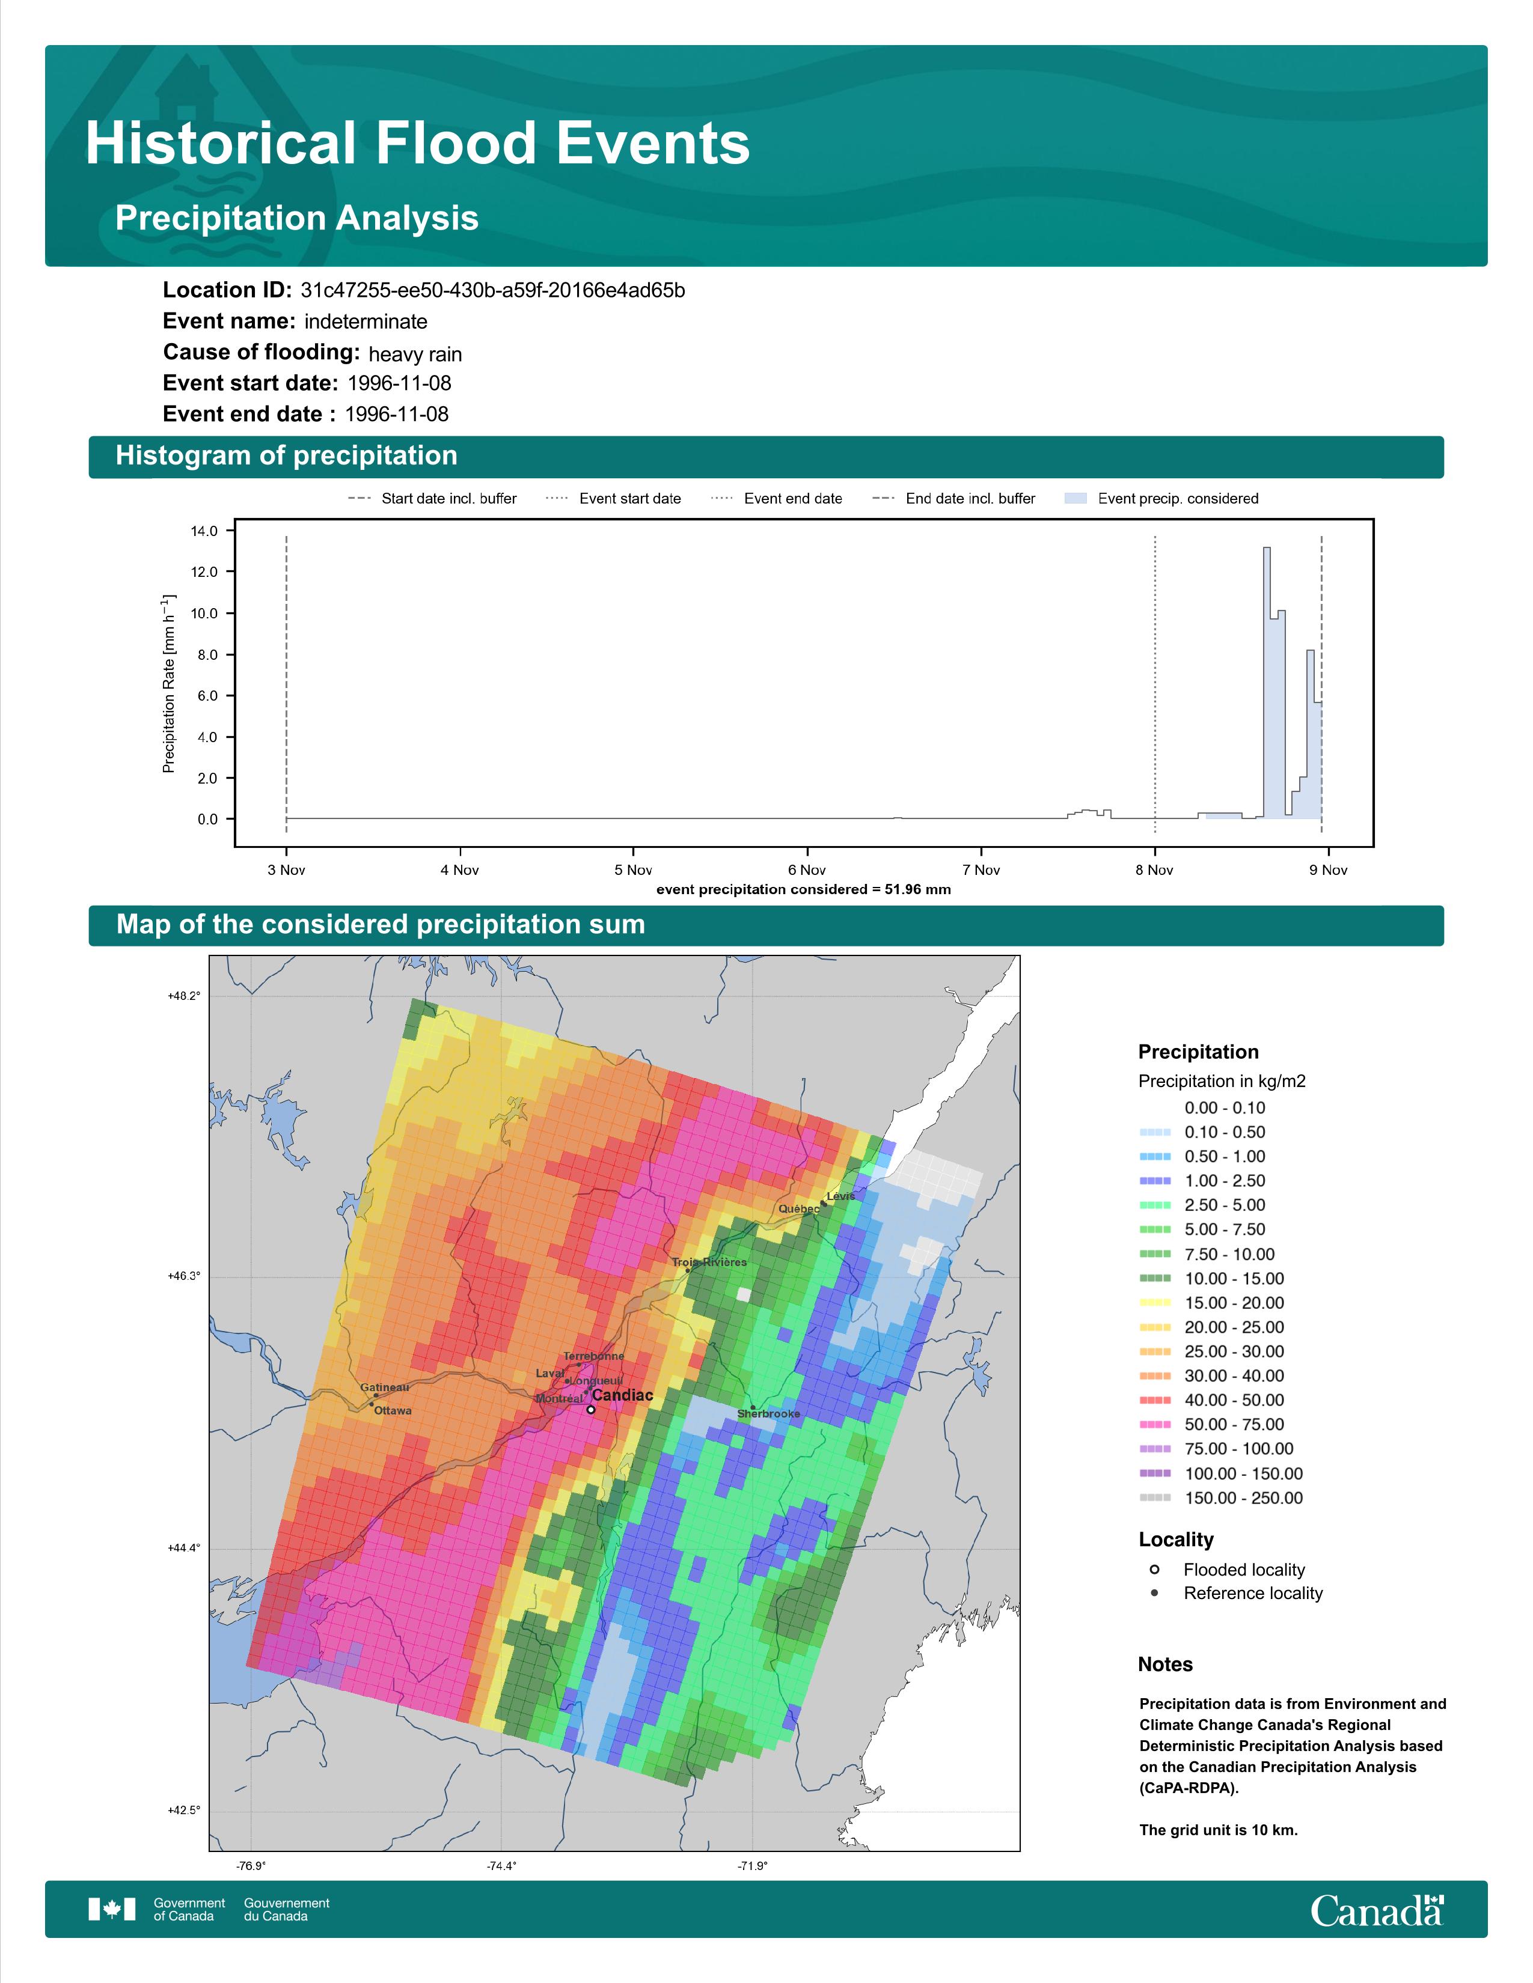This screenshot has width=1533, height=1983.
Task: Click the Canada wordmark logo in footer
Action: coord(1377,1910)
